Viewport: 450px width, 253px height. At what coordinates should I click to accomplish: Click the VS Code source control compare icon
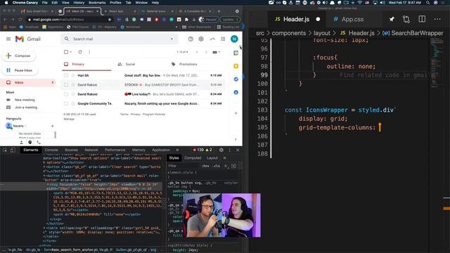pos(406,19)
